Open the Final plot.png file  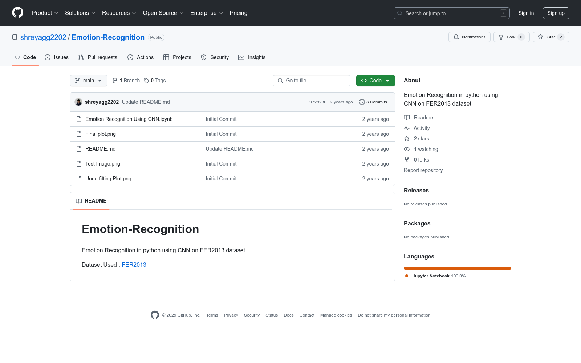pos(101,134)
